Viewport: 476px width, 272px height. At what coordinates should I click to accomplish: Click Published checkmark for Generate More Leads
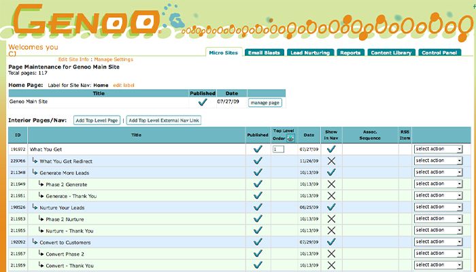pyautogui.click(x=258, y=172)
